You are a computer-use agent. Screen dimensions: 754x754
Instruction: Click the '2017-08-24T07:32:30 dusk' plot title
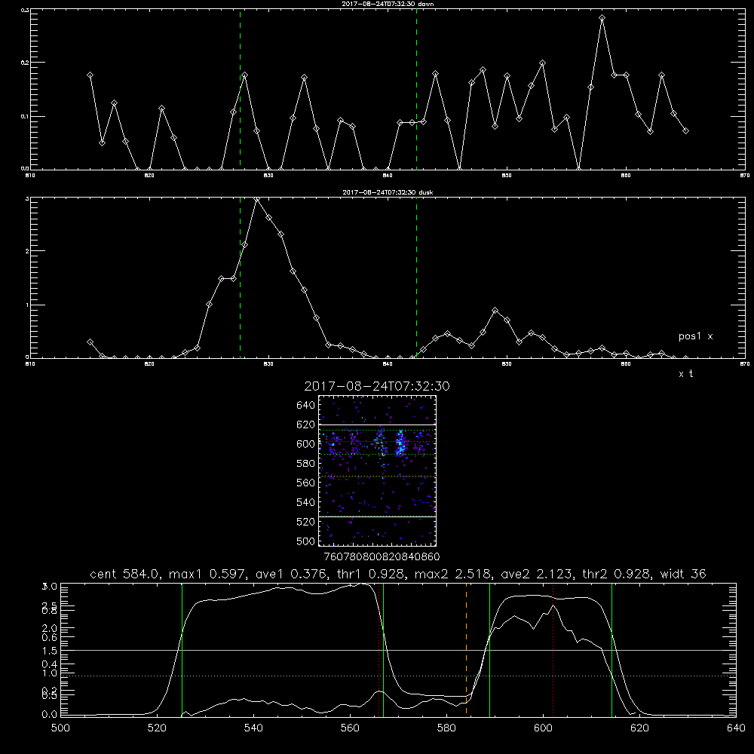pos(388,192)
